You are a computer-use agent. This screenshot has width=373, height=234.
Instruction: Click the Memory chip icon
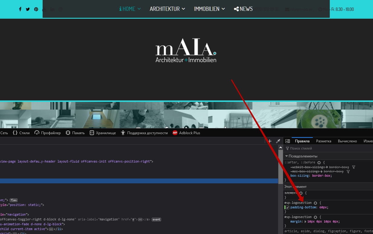68,133
